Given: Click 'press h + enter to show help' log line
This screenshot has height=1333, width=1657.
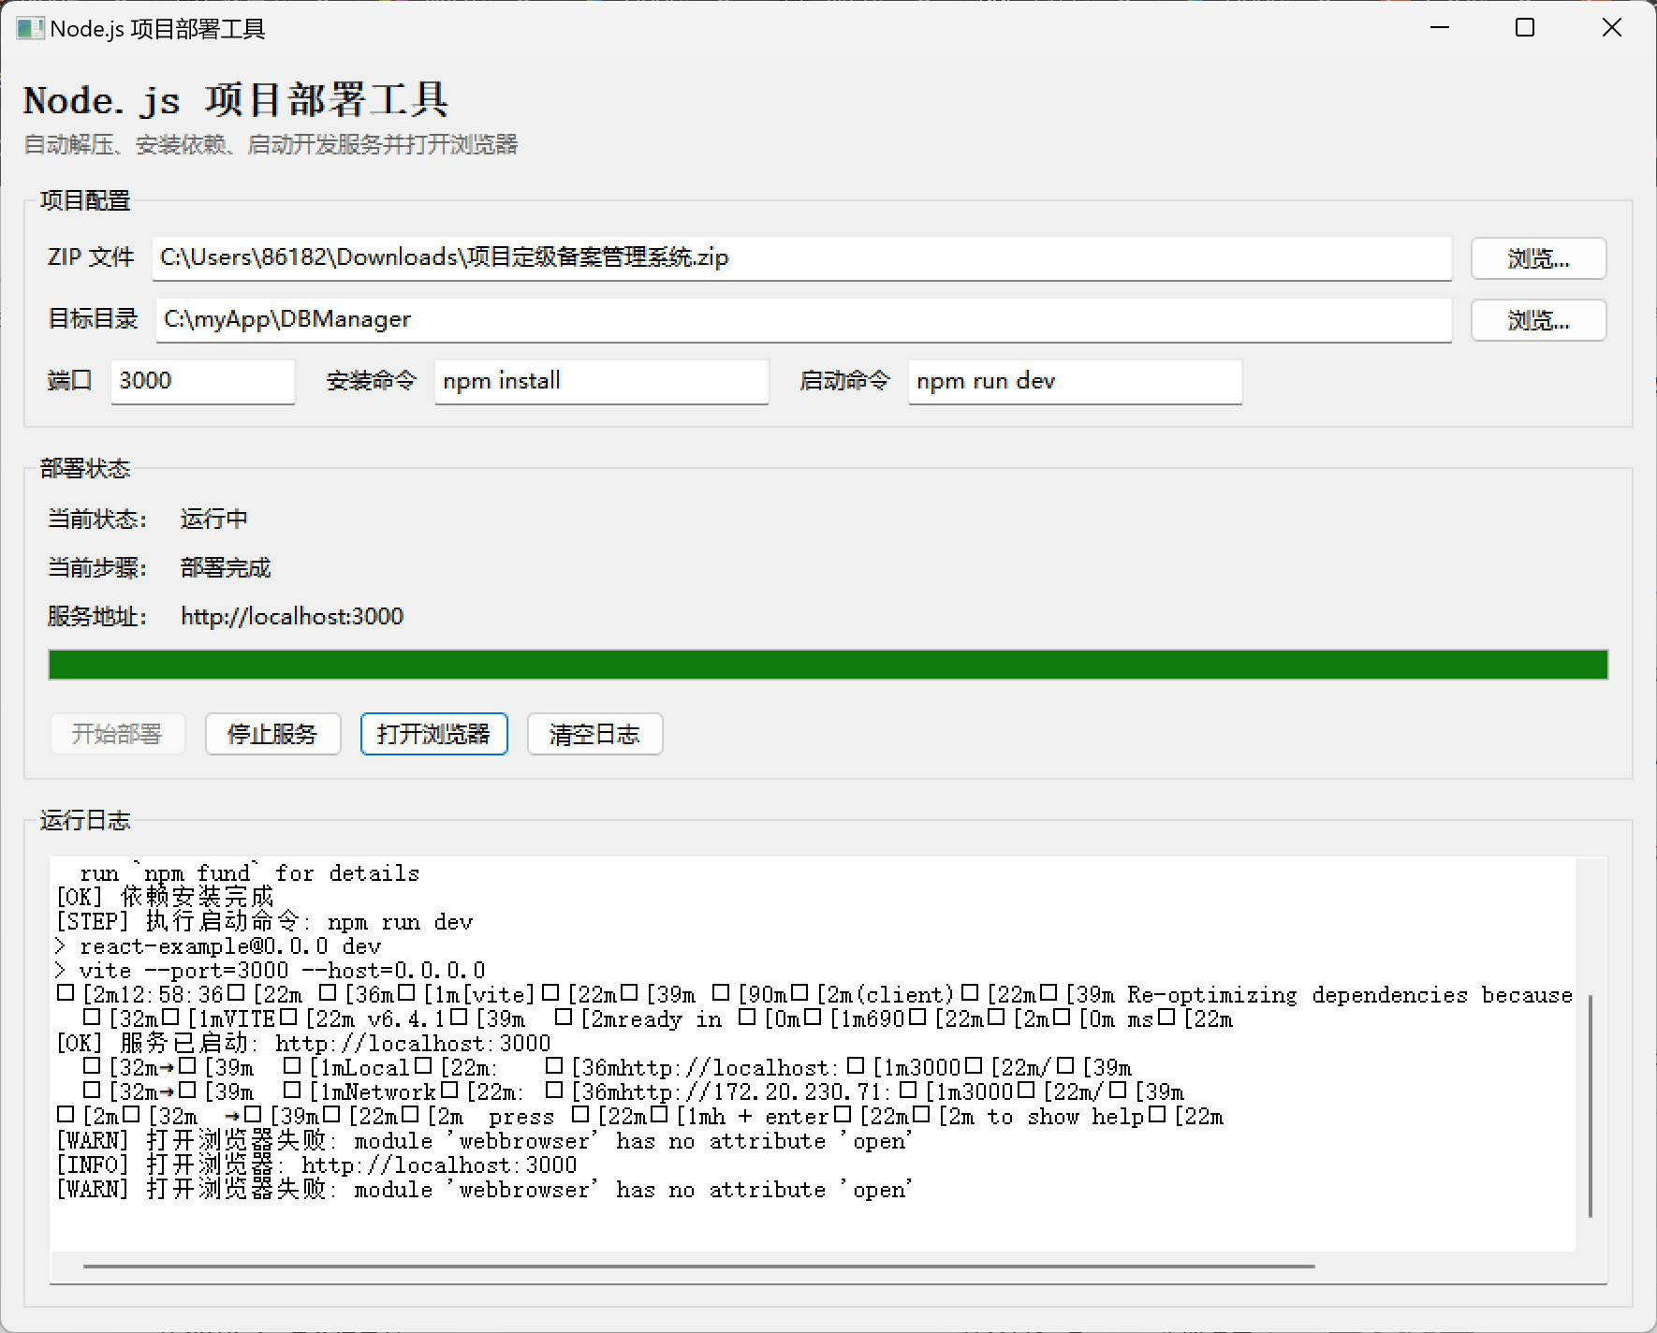Looking at the screenshot, I should tap(640, 1117).
